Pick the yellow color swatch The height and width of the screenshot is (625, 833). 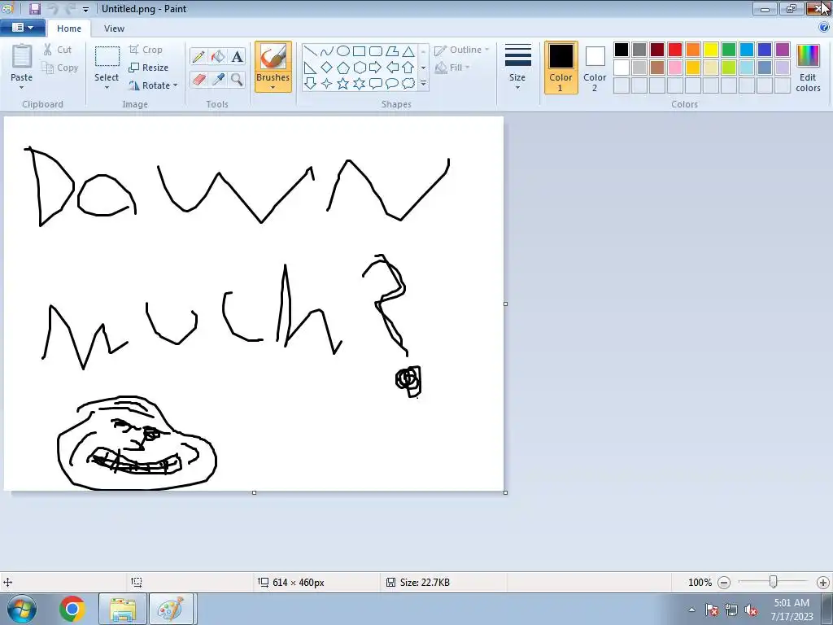tap(711, 50)
